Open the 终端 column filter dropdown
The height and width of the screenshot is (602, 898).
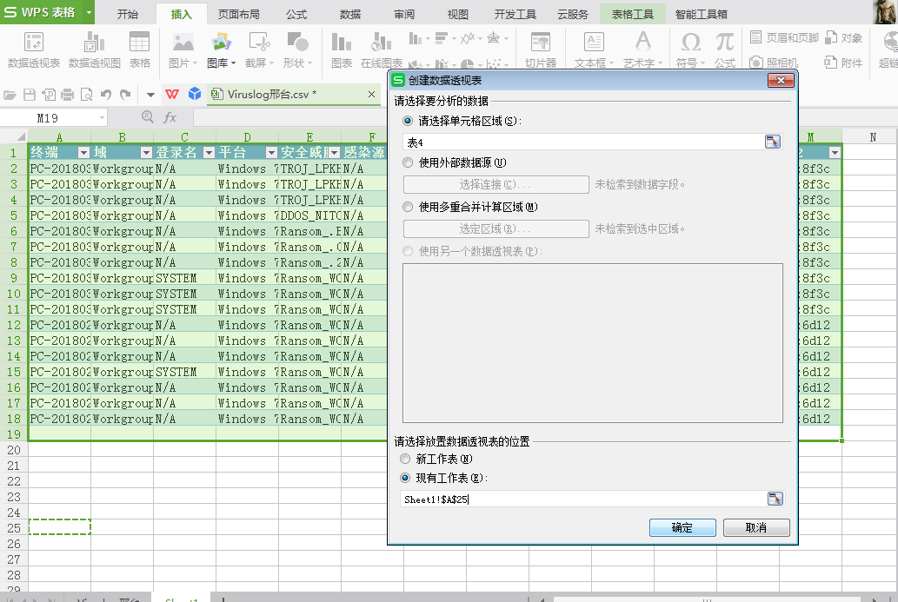click(83, 152)
